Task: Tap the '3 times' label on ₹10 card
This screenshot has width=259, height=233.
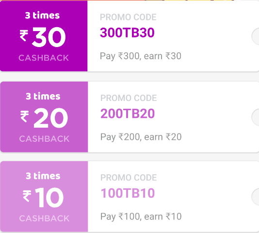Action: [43, 176]
